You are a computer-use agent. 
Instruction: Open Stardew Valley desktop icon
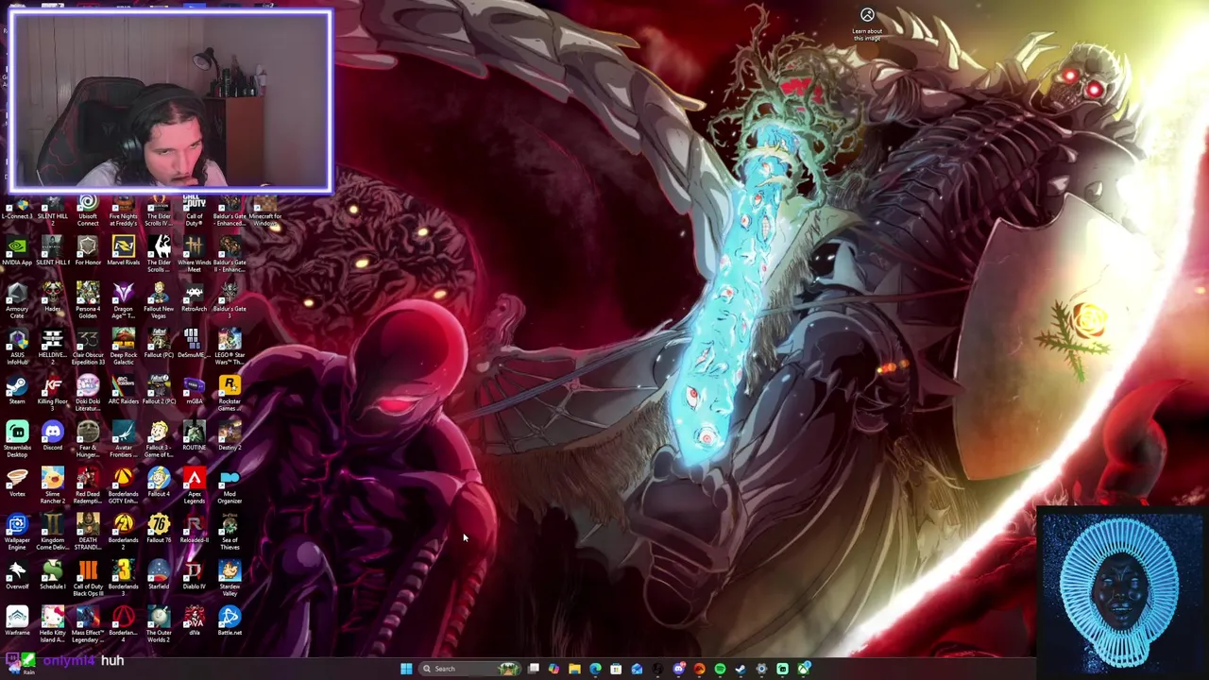tap(230, 578)
